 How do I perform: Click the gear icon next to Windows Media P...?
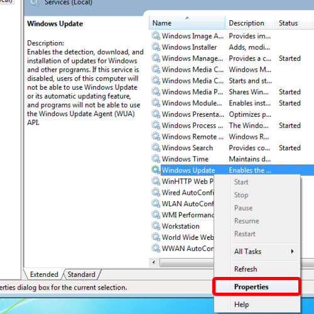(x=156, y=92)
